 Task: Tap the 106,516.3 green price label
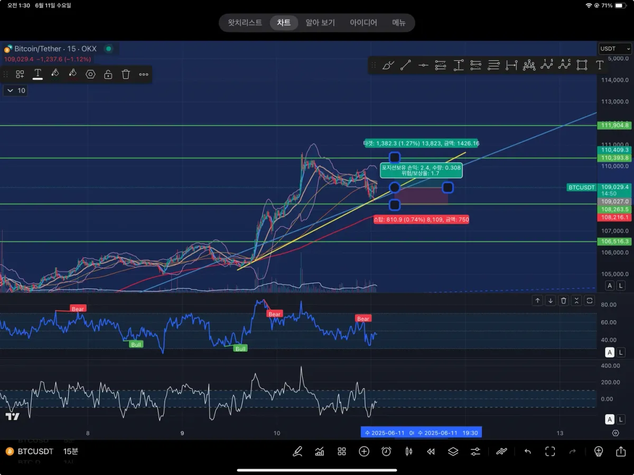point(614,241)
